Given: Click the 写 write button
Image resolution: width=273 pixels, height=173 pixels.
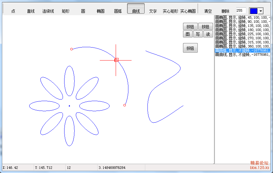Looking at the screenshot, I should click(198, 34).
